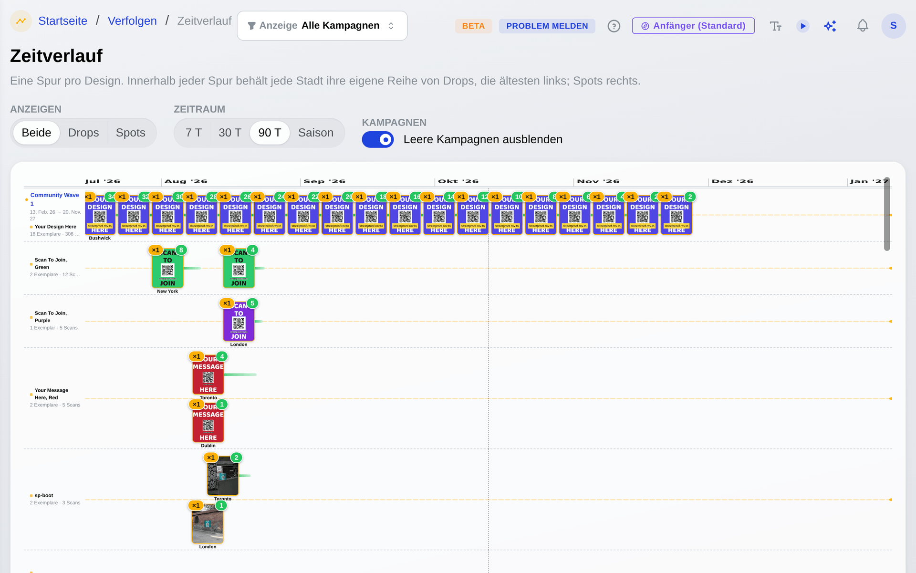The image size is (916, 573).
Task: Select the Drops view option
Action: click(83, 133)
